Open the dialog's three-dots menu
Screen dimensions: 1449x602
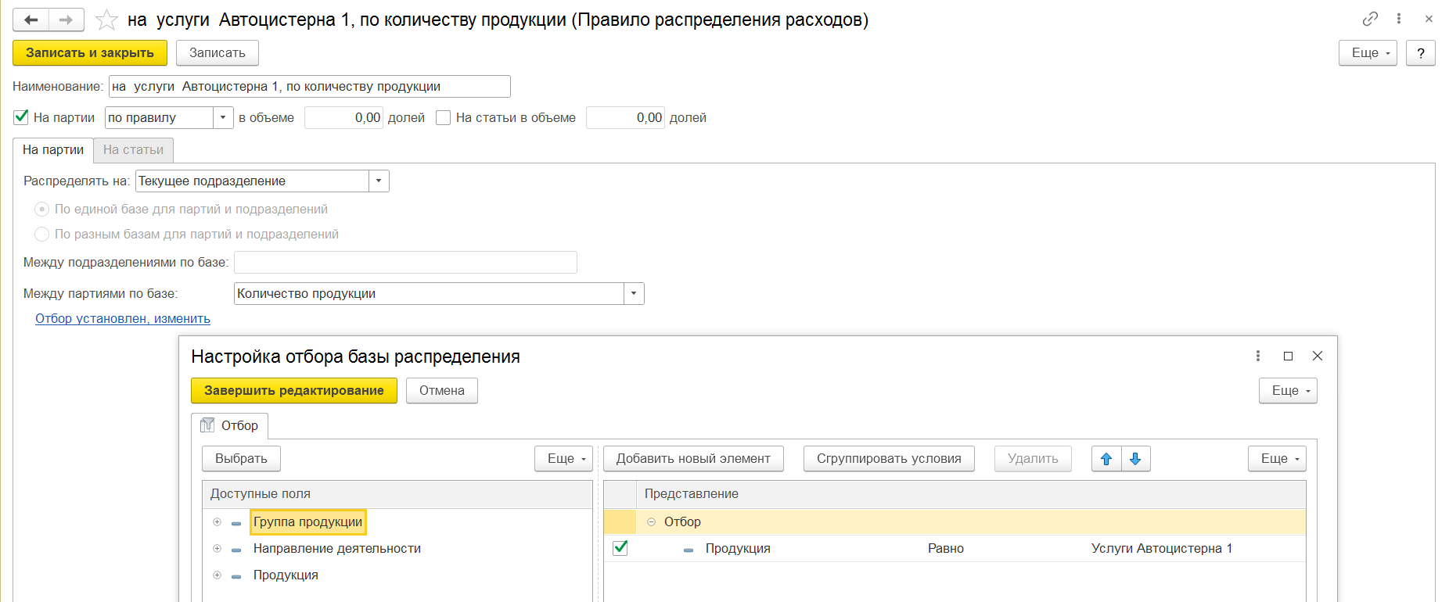coord(1258,356)
